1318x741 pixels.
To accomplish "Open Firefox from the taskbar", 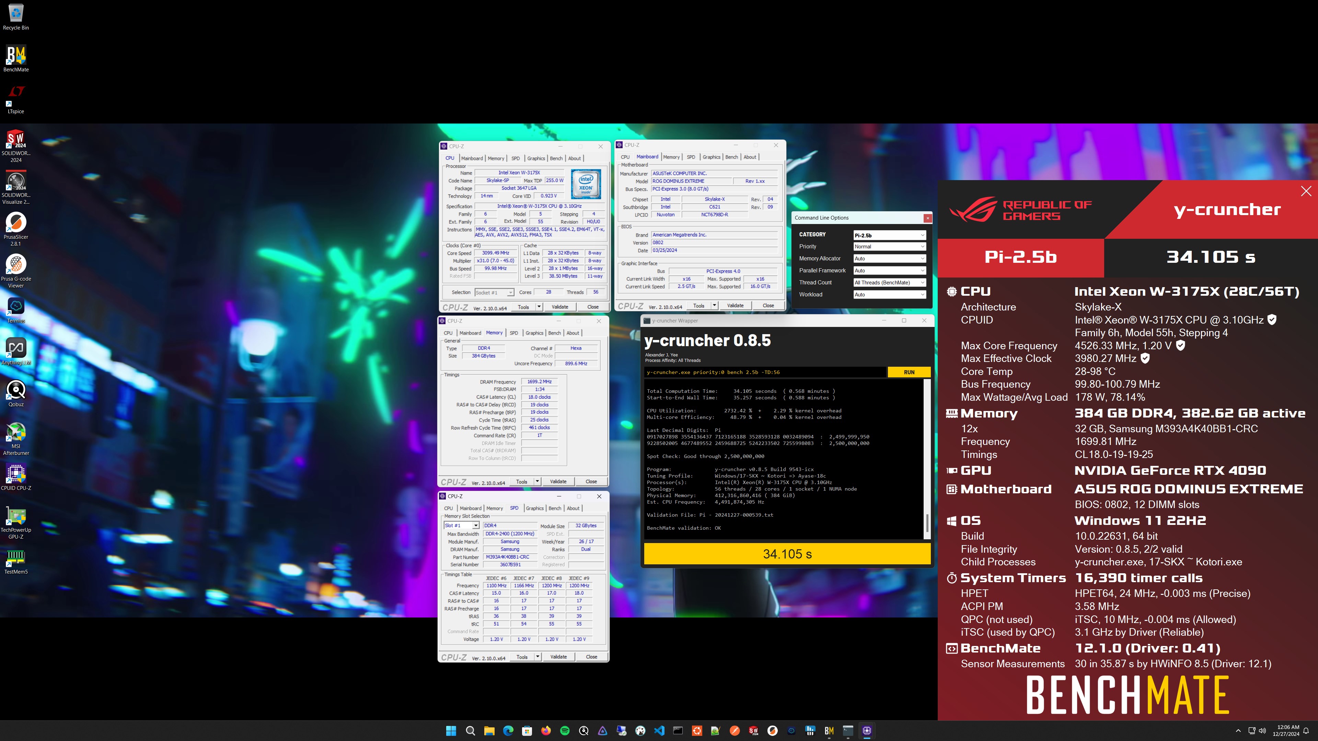I will coord(546,731).
